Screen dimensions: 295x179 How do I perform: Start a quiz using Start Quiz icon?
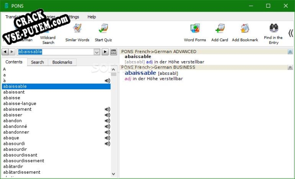[x=103, y=33]
